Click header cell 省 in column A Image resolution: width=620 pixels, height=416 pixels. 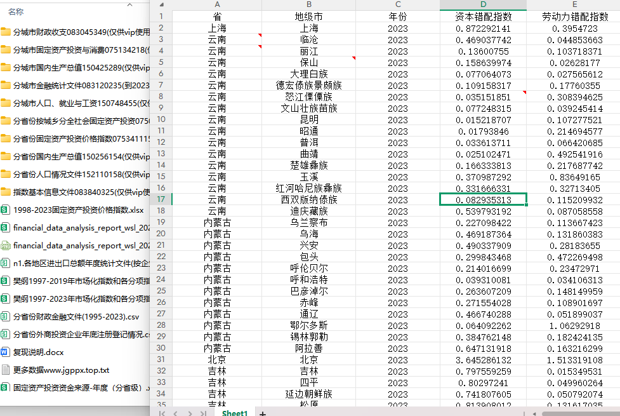coord(217,17)
